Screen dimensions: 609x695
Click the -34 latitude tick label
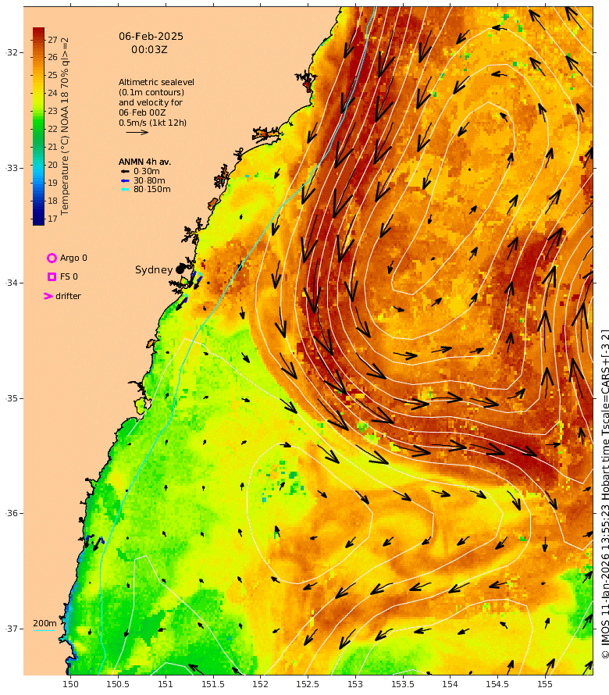coord(12,283)
